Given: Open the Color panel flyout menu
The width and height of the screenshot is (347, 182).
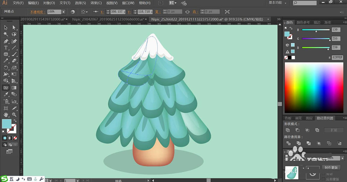Looking at the screenshot, I should pyautogui.click(x=345, y=22).
